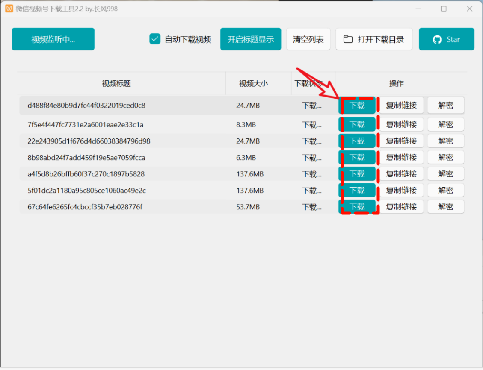Image resolution: width=483 pixels, height=370 pixels.
Task: Copy link for 7f5e4f447fc7731e2a6001eae2e33c1a
Action: tap(401, 124)
